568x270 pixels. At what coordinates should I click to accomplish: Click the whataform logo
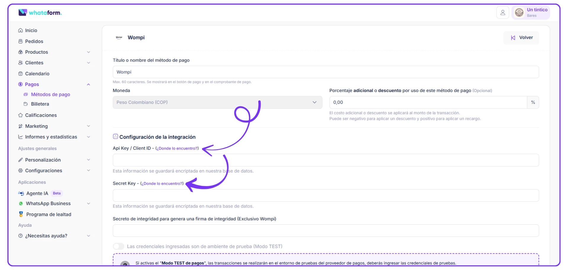tap(40, 12)
